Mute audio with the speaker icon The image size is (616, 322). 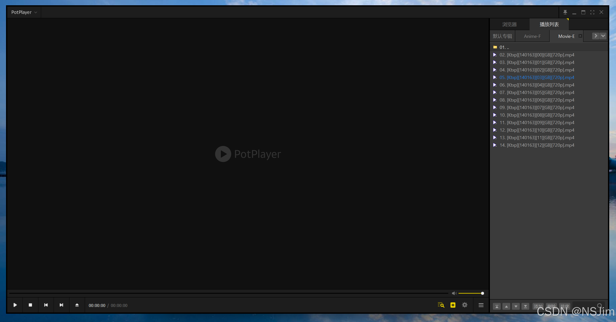454,293
